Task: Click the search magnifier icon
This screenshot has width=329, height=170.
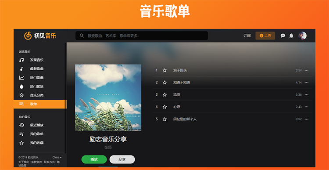Action: (x=82, y=36)
